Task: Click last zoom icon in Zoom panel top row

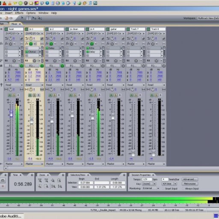Action: coord(59,181)
